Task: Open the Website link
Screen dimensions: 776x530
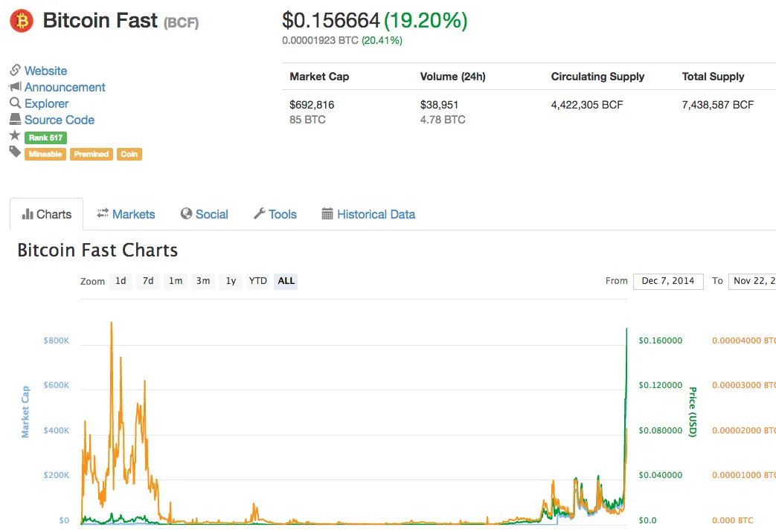Action: [45, 71]
